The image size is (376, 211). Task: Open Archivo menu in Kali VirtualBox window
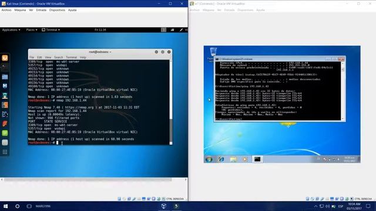click(x=6, y=10)
